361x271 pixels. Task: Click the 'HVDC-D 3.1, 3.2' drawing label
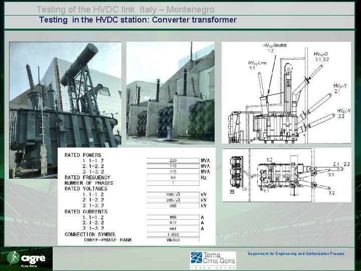[x=321, y=57]
